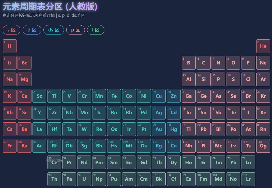Open details for Gold (Au)
This screenshot has height=188, width=272.
tap(159, 129)
